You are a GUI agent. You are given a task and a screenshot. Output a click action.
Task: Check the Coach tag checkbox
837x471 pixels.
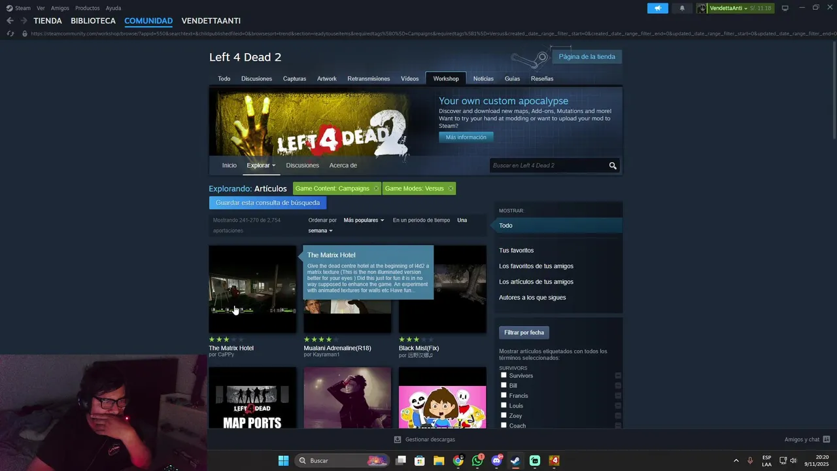504,425
